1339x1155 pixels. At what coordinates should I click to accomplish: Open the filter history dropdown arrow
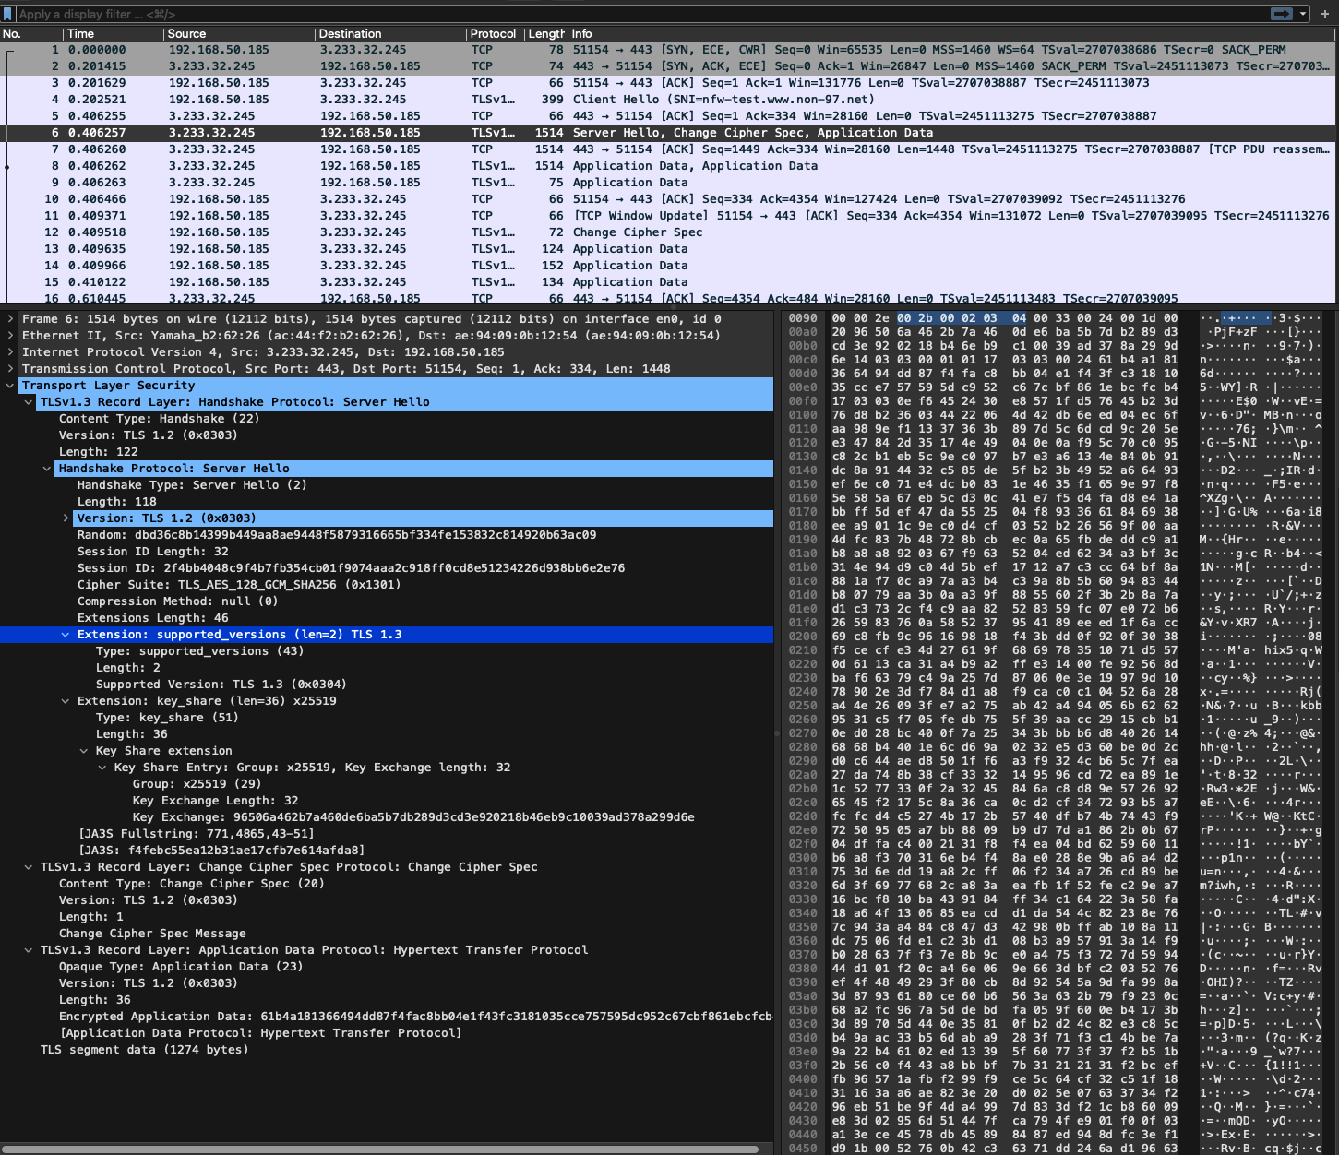pyautogui.click(x=1303, y=14)
